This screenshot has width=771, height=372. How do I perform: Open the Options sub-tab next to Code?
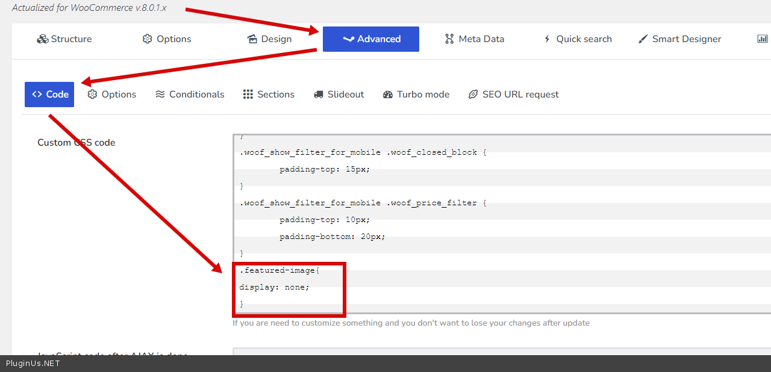coord(112,95)
